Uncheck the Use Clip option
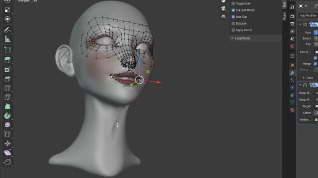318x178 pixels. [x=233, y=17]
